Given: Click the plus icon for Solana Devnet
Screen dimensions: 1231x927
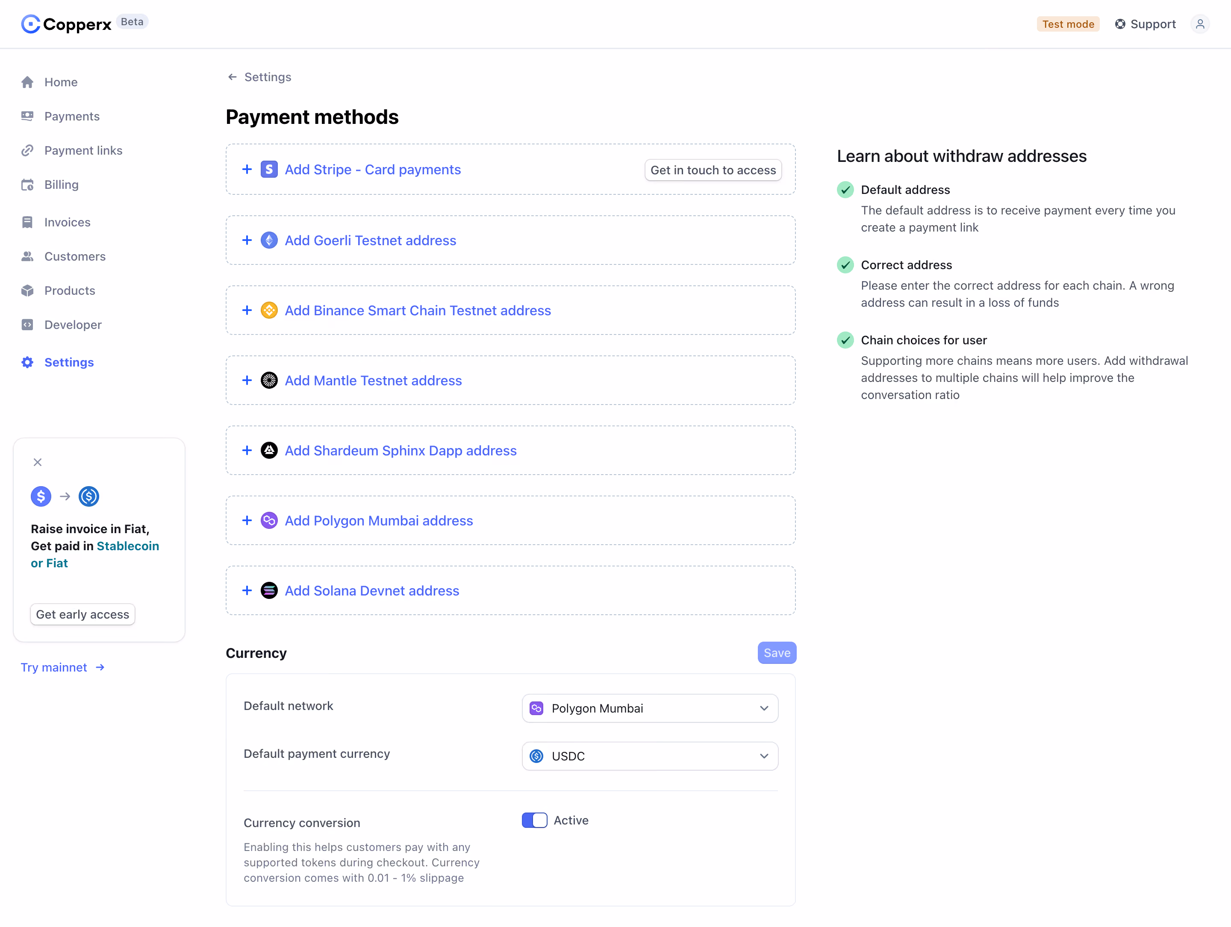Looking at the screenshot, I should point(247,590).
